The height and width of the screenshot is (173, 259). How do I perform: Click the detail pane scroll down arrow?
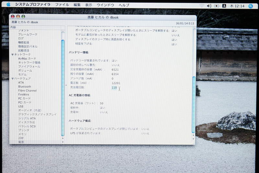(x=193, y=139)
